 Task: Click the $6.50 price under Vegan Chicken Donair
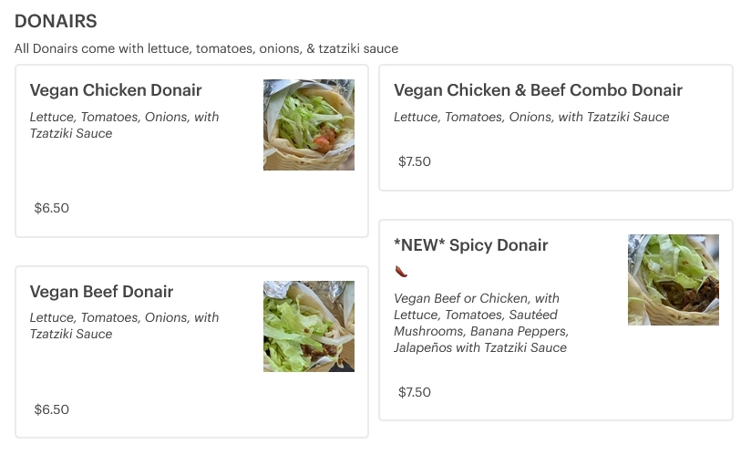click(52, 208)
